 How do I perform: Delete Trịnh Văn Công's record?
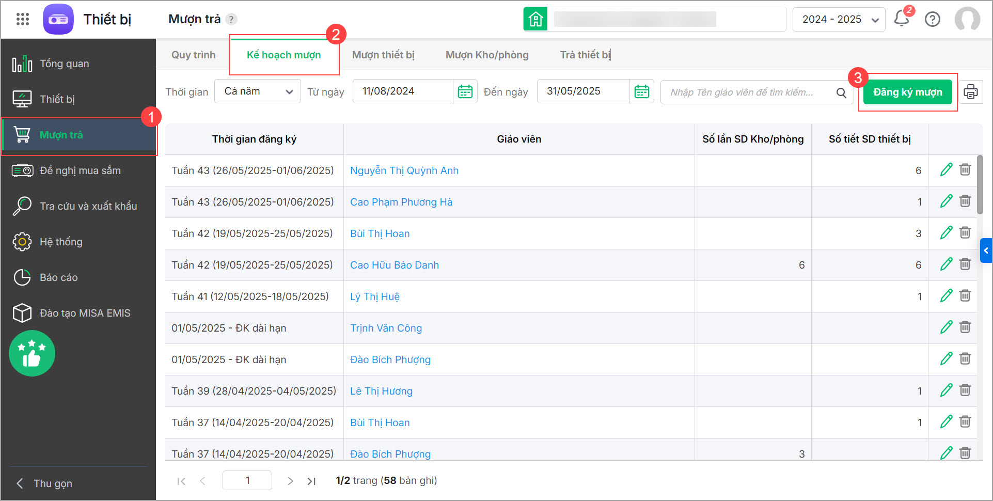(x=965, y=327)
